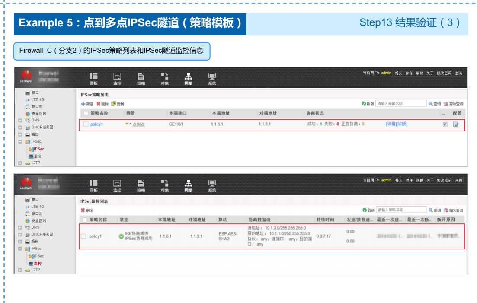Tick policy1 row checkbox in IPSec策略列表

[86, 124]
